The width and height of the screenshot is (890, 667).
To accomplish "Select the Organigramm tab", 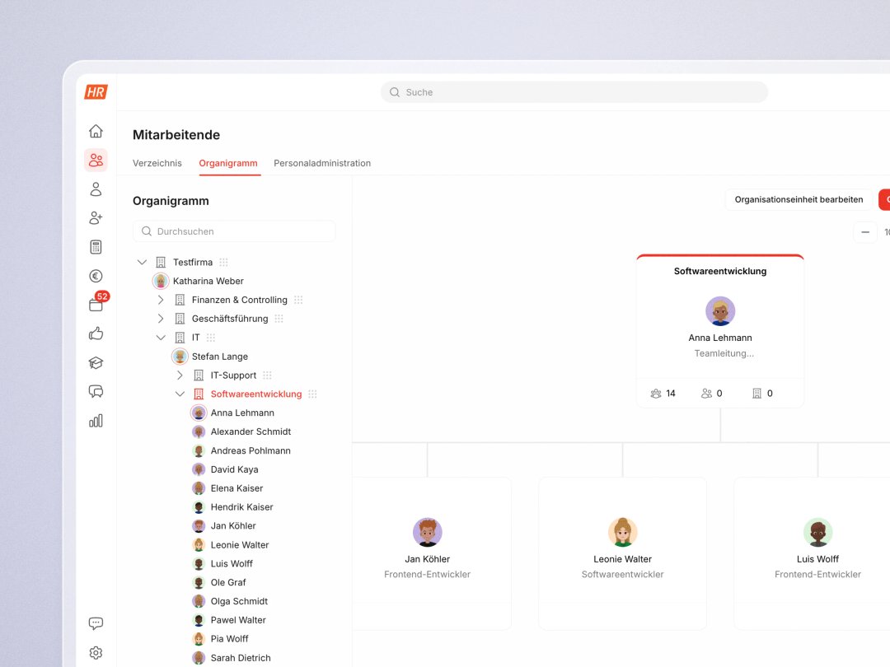I will pyautogui.click(x=228, y=163).
